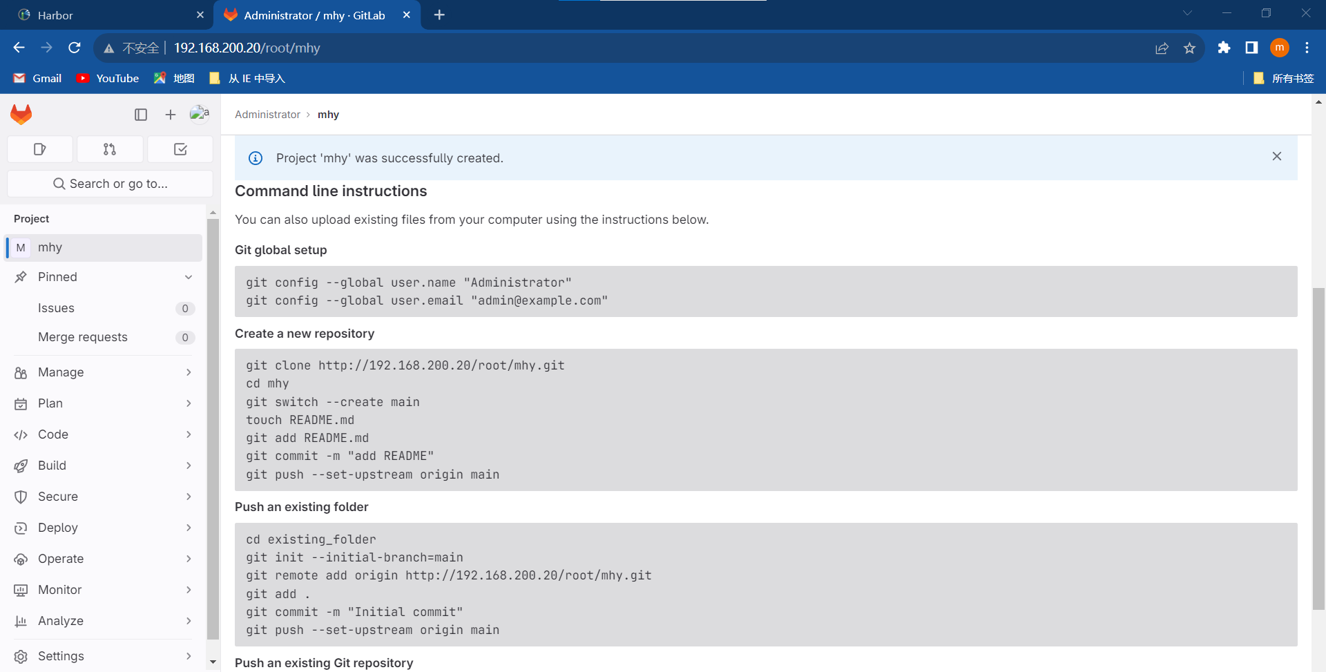
Task: Click the Search or go to field
Action: pos(110,183)
